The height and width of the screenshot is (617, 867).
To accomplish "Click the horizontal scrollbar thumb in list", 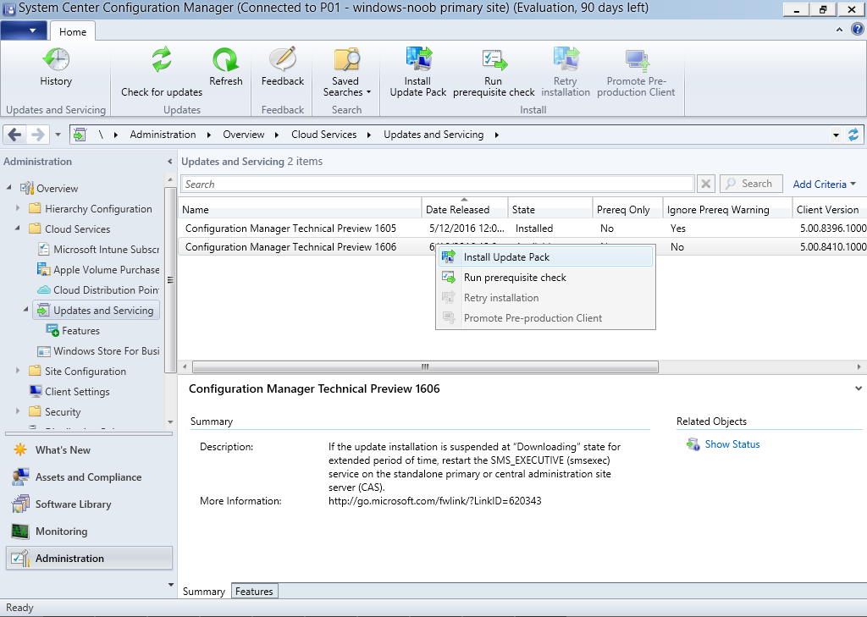I will pos(425,366).
